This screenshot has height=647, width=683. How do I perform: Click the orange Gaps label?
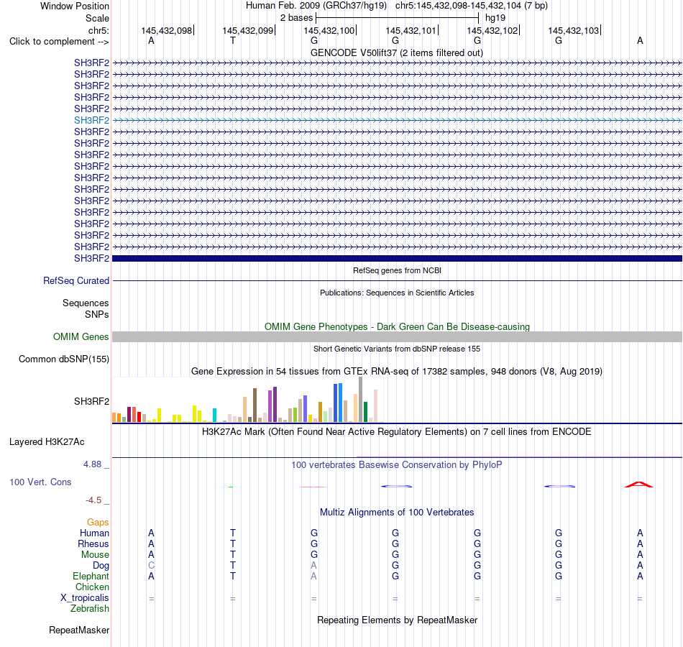[x=98, y=522]
